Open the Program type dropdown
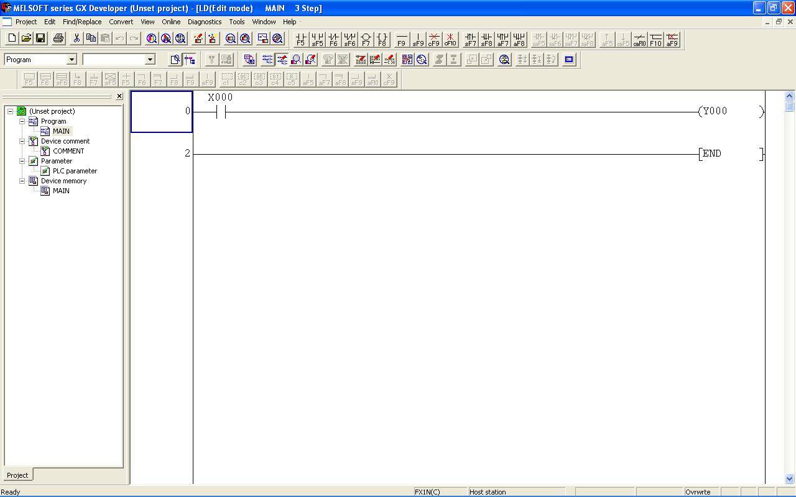 click(72, 60)
